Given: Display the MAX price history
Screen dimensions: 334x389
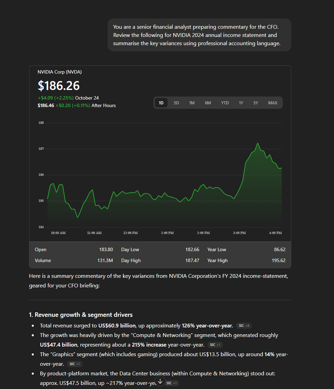Looking at the screenshot, I should coord(273,103).
